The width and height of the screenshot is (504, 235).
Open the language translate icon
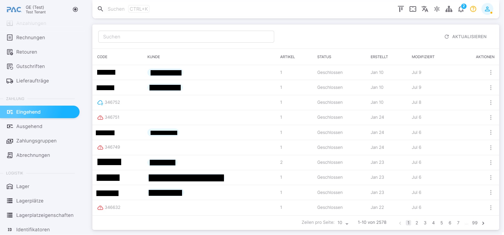tap(425, 9)
